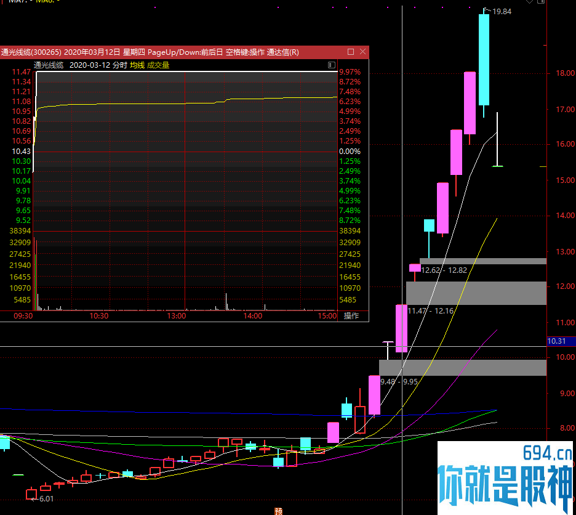The image size is (576, 515).
Task: Click the 10:30 time label
Action: coord(99,315)
